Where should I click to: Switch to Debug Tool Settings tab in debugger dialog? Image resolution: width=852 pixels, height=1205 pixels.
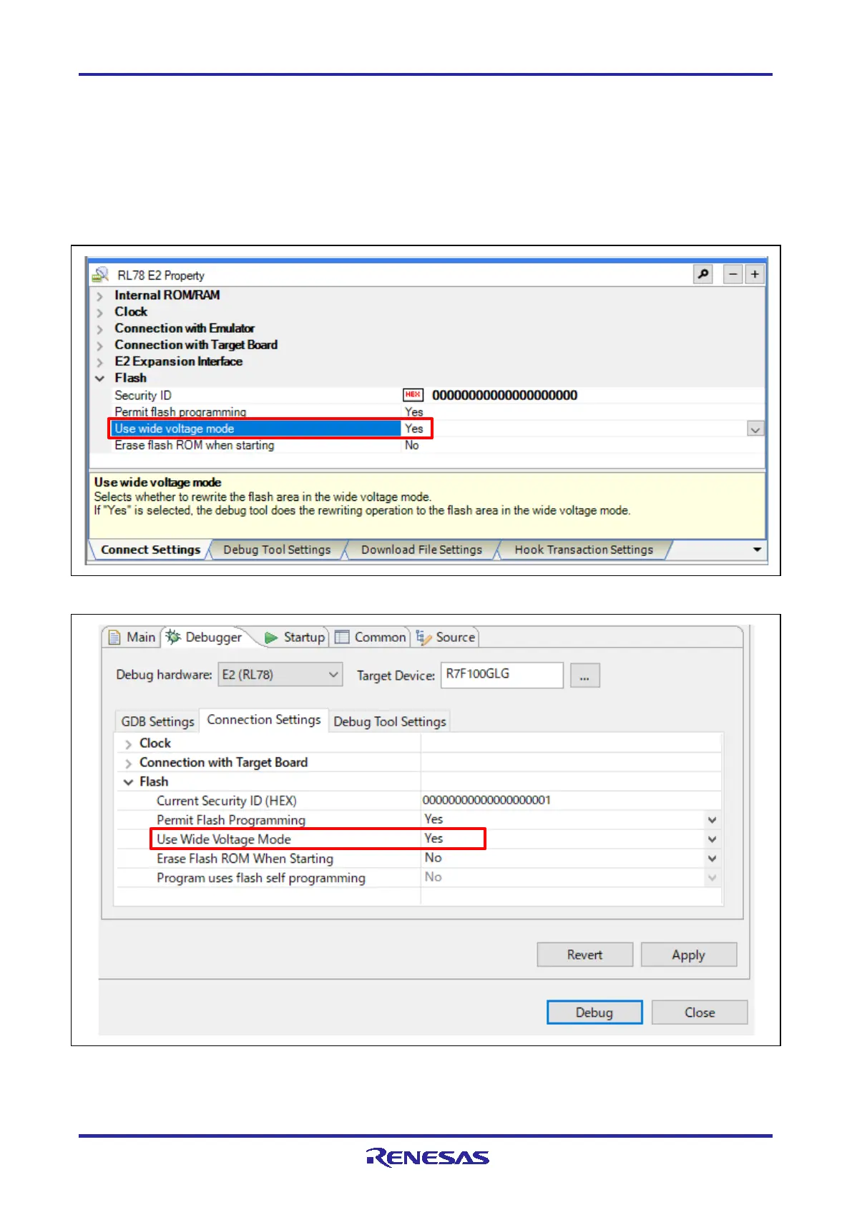[x=390, y=721]
